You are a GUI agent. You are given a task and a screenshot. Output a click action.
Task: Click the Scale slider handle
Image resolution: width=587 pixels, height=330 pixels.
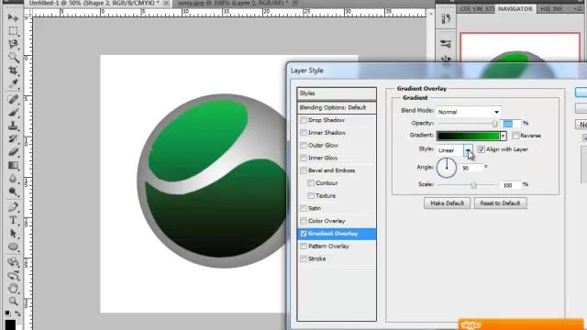[473, 185]
